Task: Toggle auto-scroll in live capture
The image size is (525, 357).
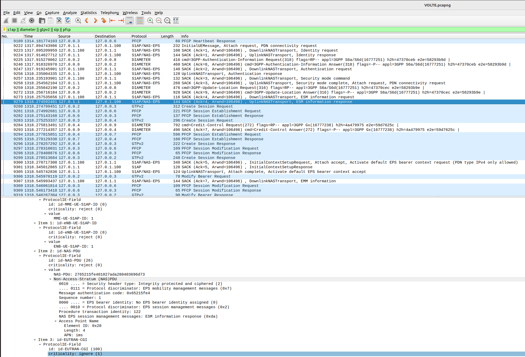Action: point(129,21)
